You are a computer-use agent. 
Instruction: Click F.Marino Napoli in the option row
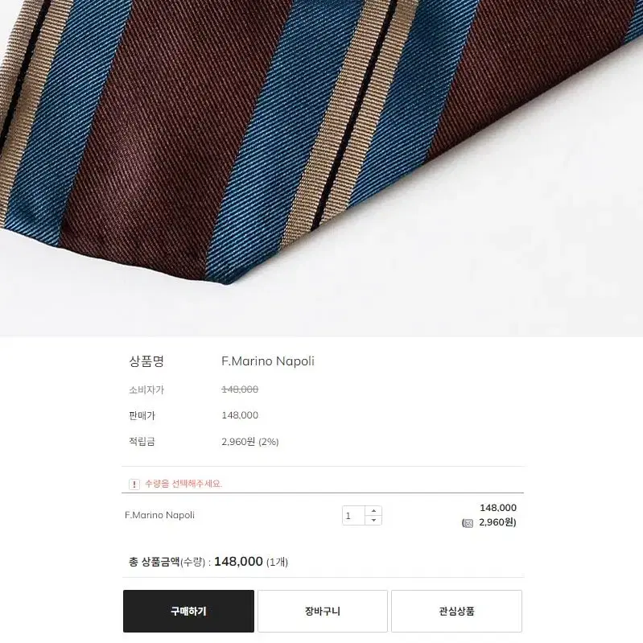click(159, 515)
